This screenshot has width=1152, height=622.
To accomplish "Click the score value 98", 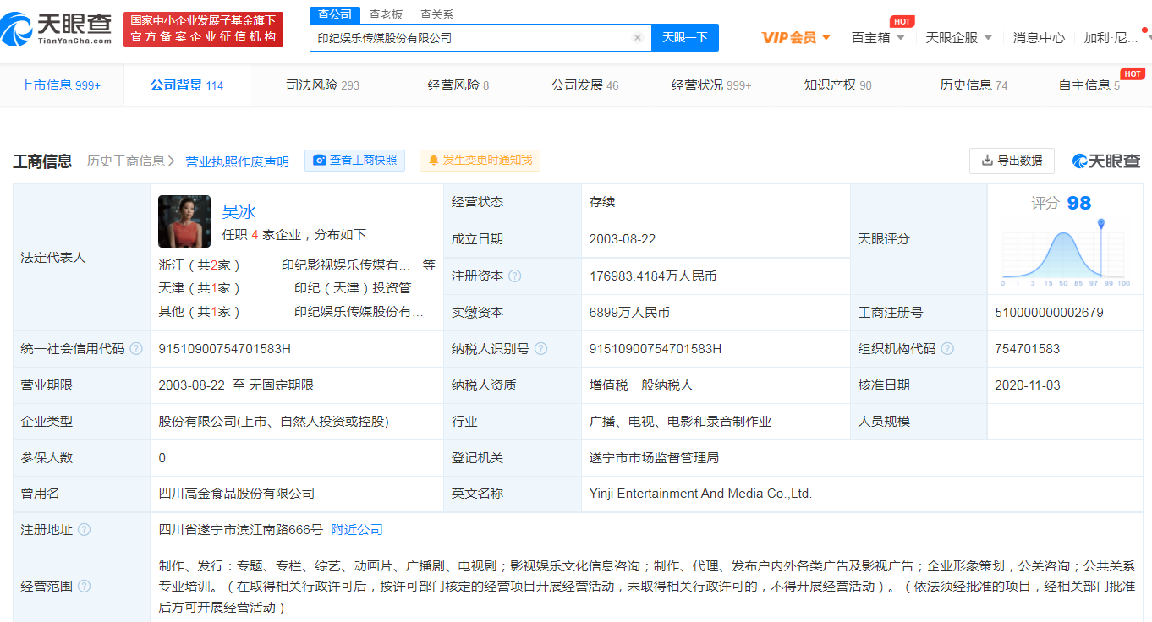I will (x=1079, y=203).
